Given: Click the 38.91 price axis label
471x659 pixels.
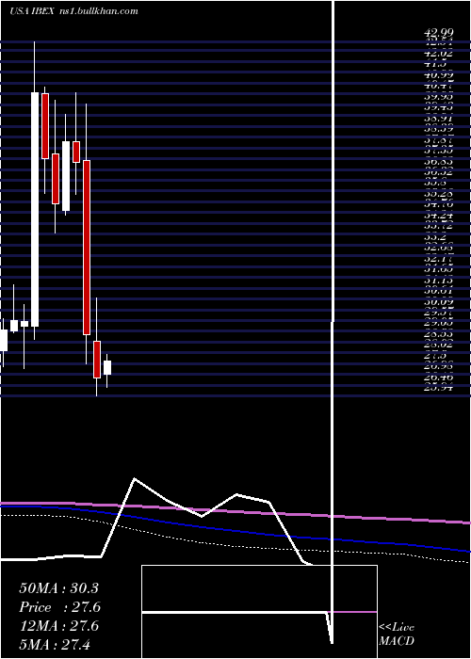Looking at the screenshot, I should (x=439, y=119).
